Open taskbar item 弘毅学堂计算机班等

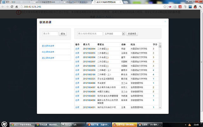click(x=124, y=125)
